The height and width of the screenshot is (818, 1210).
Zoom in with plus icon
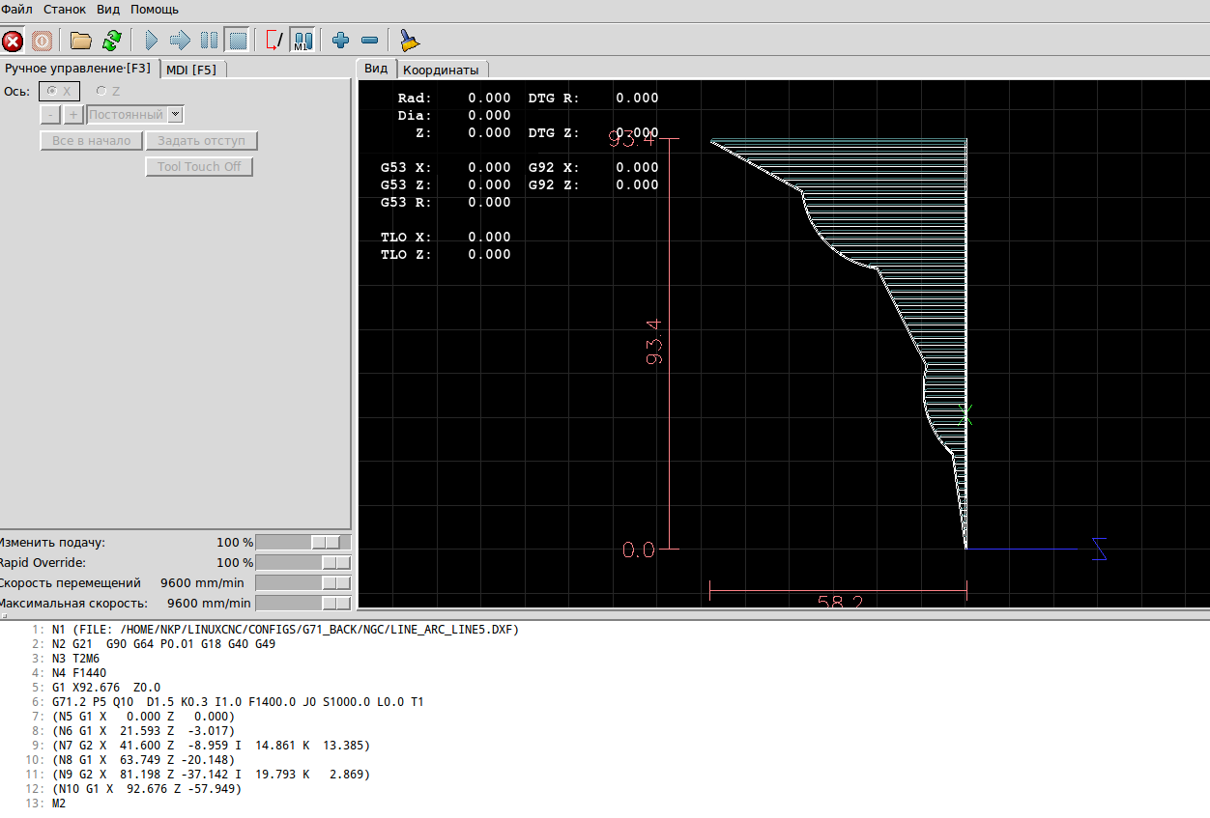[x=340, y=41]
